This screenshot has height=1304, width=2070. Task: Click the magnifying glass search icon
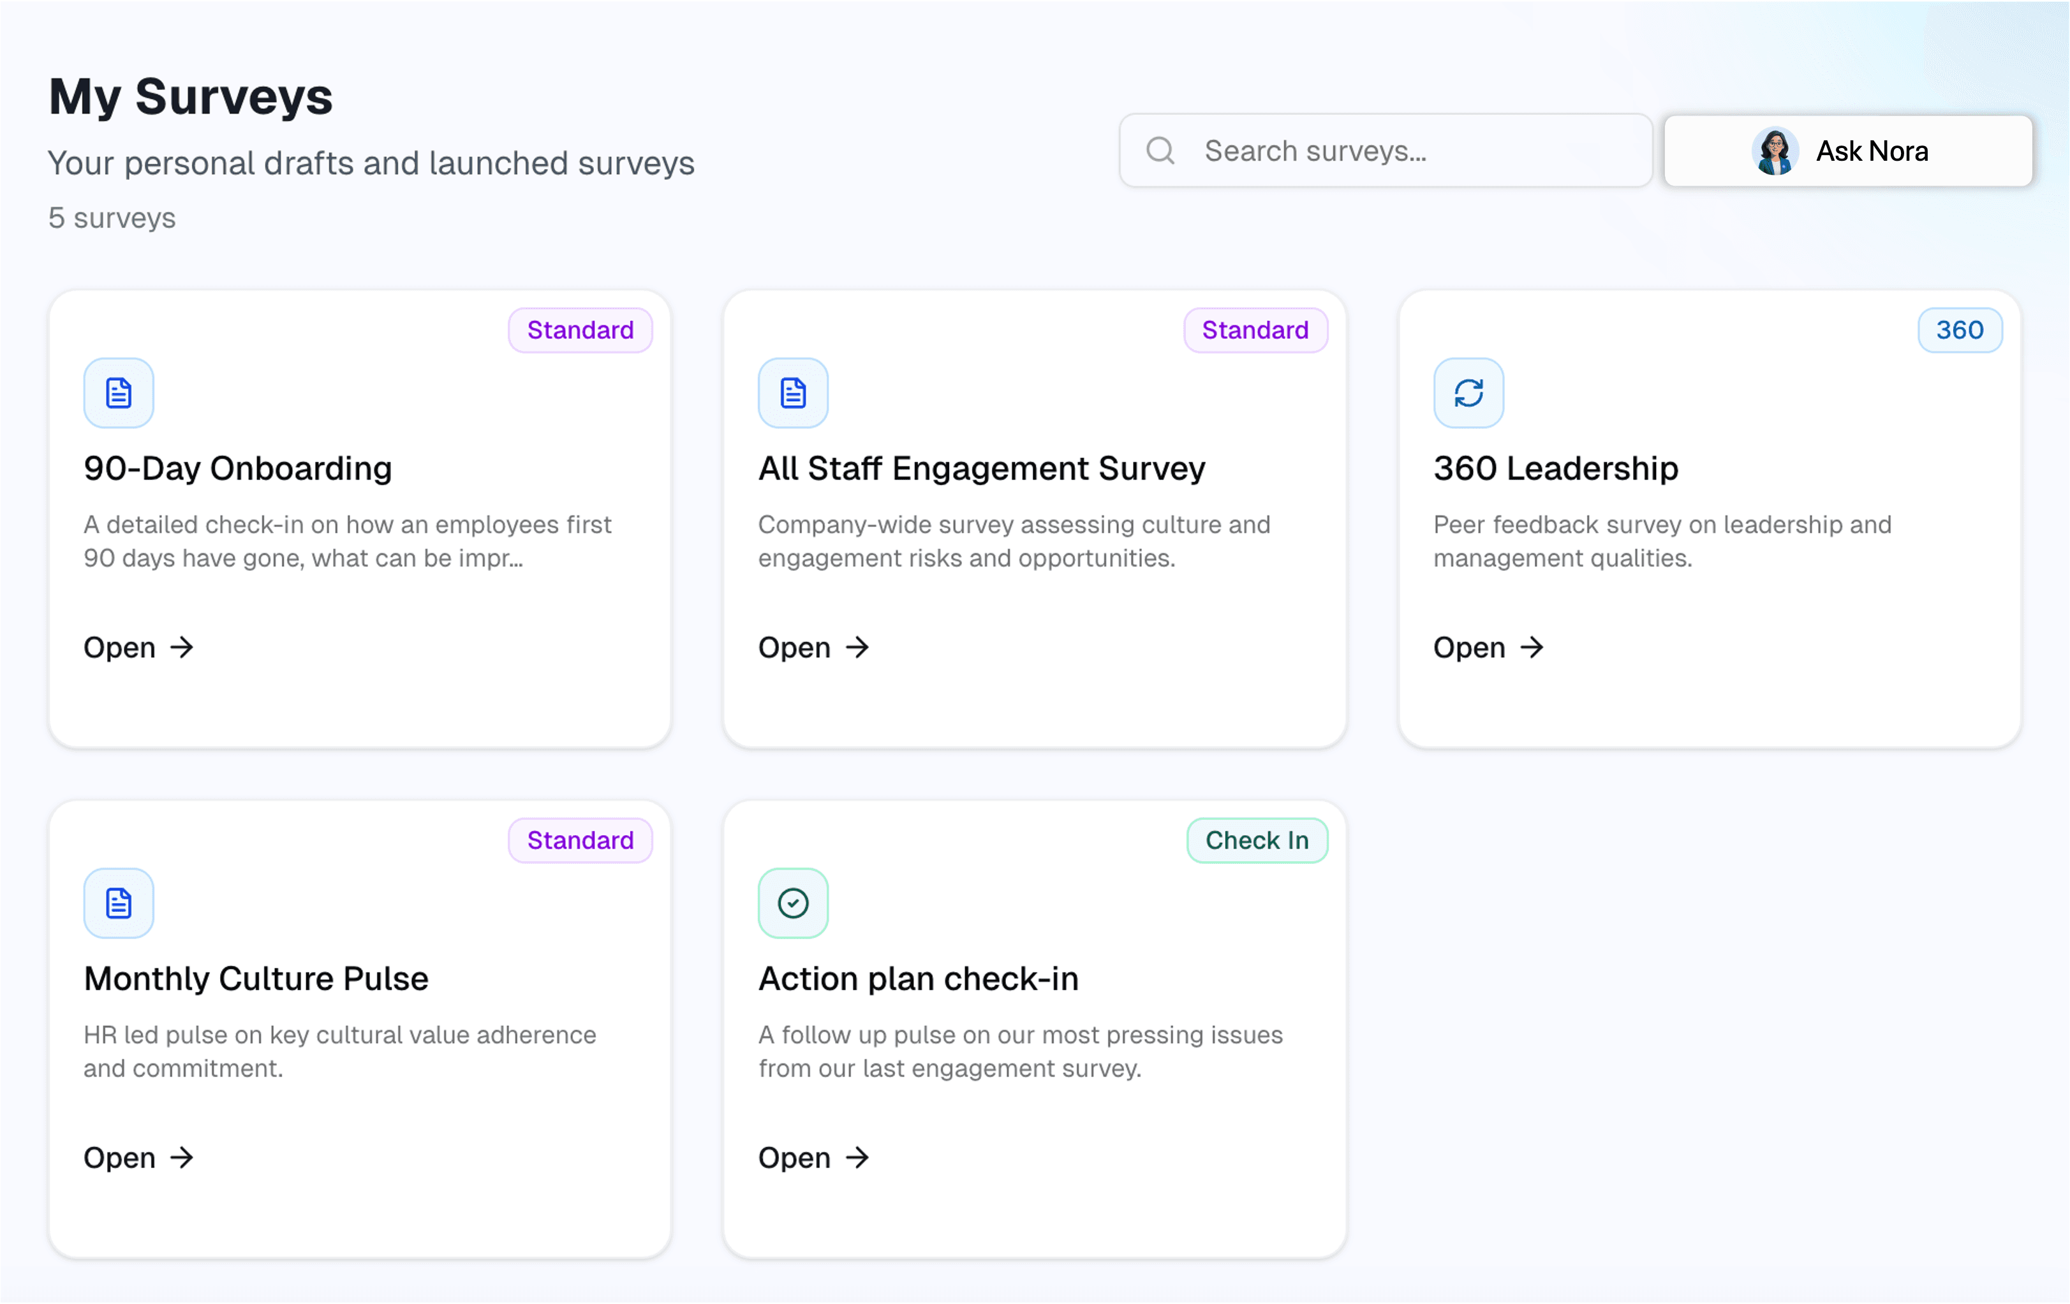(1160, 151)
